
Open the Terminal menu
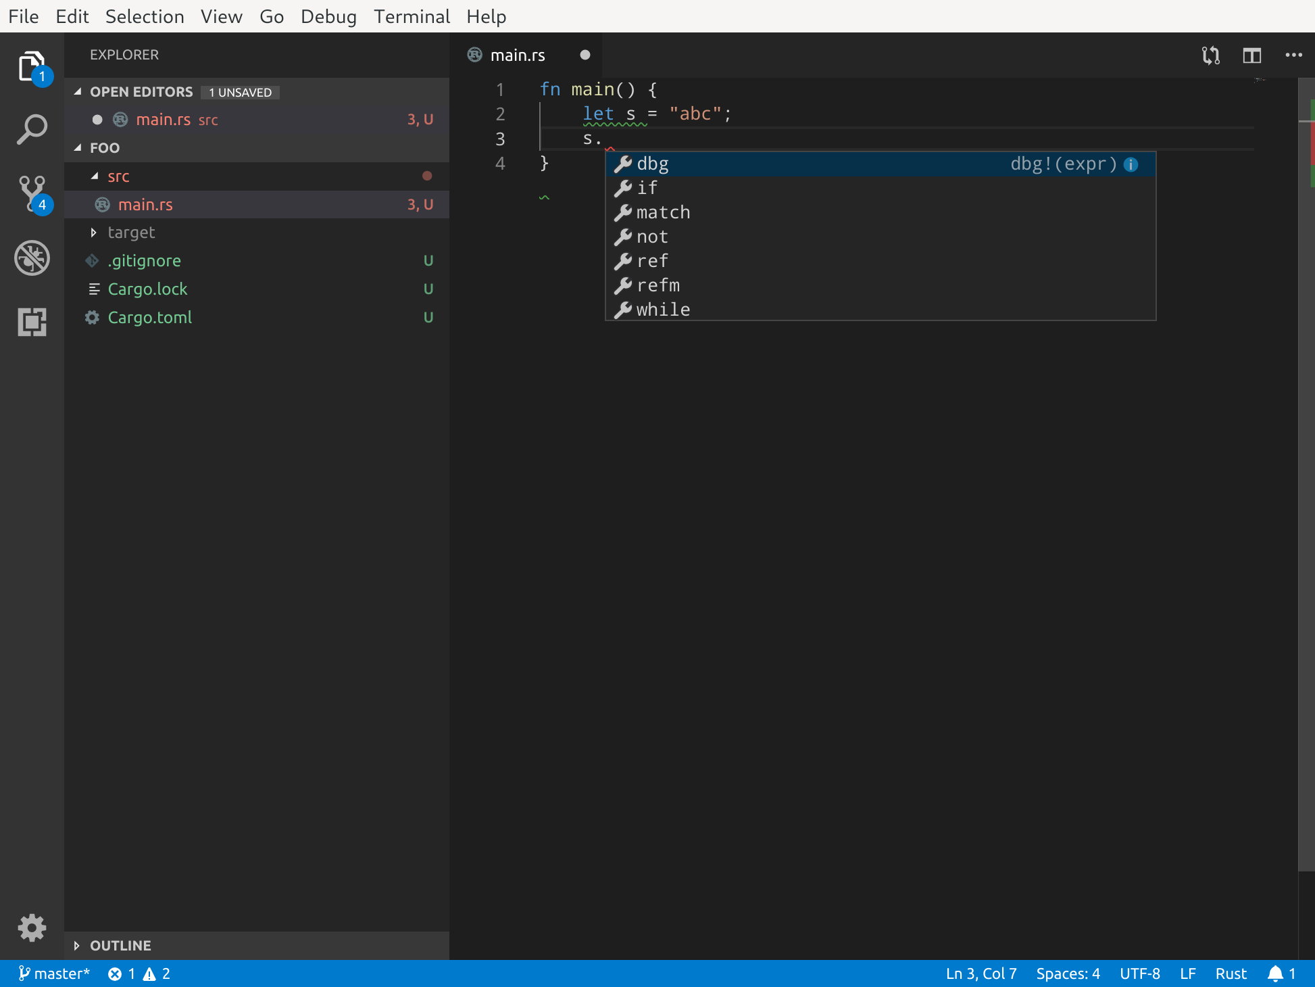point(412,16)
